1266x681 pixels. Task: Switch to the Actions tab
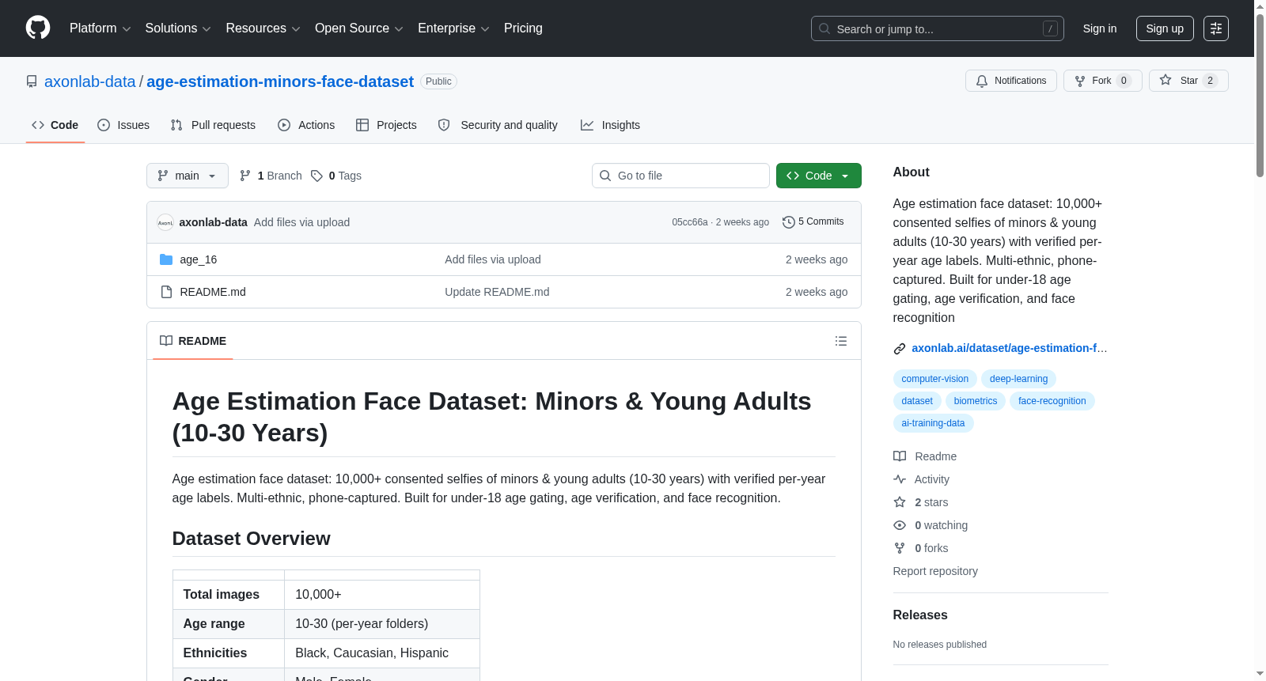[x=306, y=125]
